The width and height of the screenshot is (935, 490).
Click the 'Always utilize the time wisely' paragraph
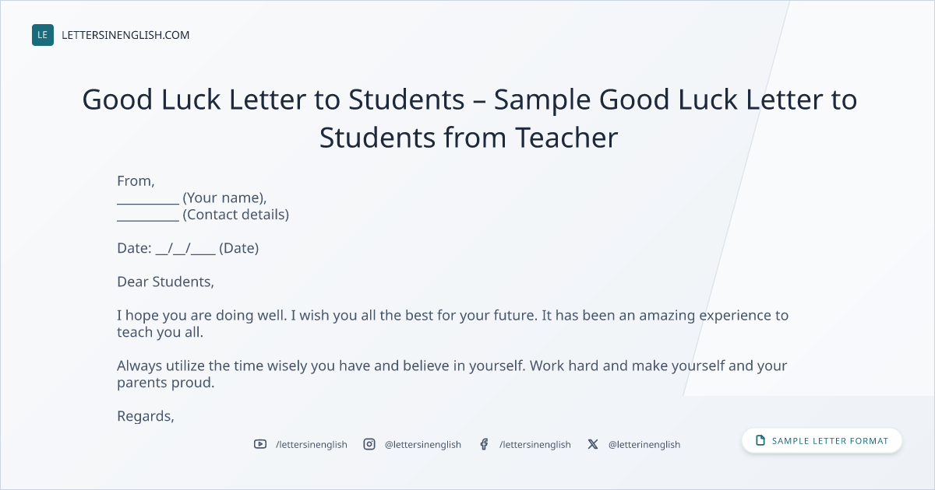coord(452,374)
